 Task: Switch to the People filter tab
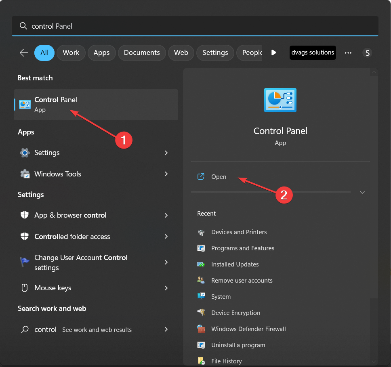249,52
